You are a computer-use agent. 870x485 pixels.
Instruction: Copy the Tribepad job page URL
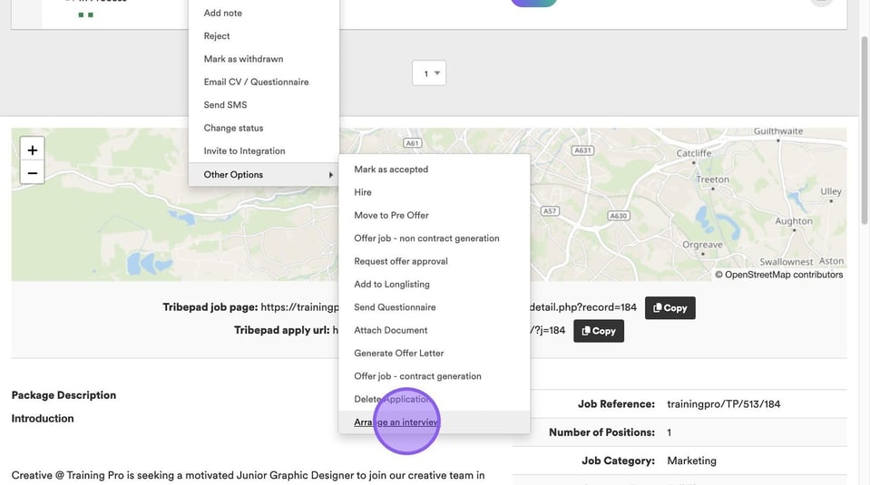(x=670, y=308)
